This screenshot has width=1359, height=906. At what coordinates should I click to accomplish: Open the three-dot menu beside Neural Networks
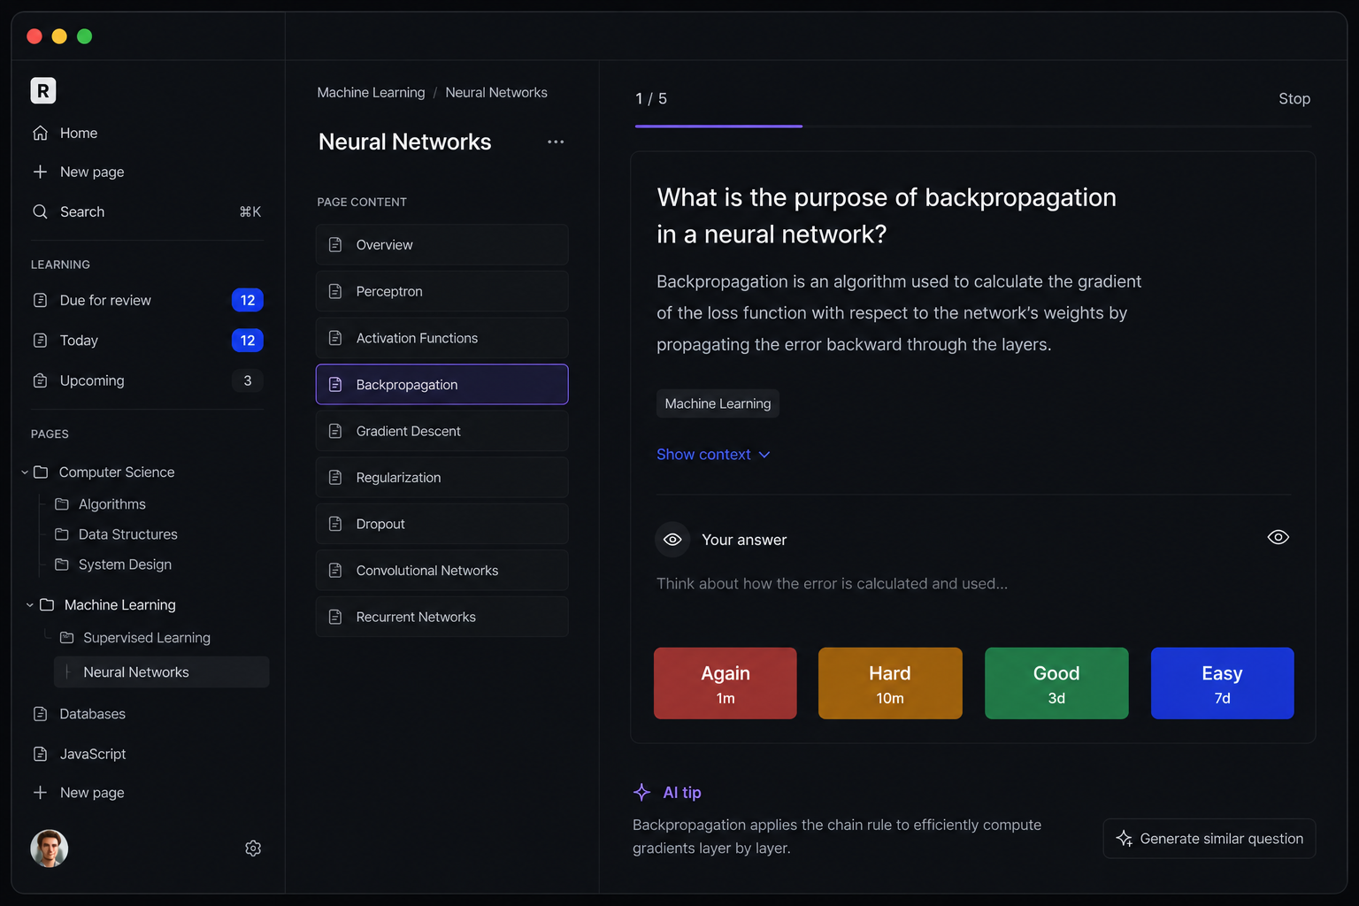pyautogui.click(x=556, y=142)
